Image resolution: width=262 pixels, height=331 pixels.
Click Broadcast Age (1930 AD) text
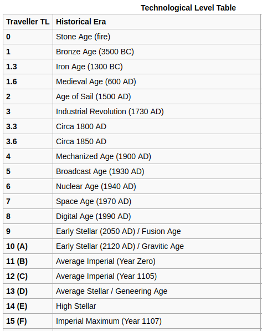click(x=100, y=171)
